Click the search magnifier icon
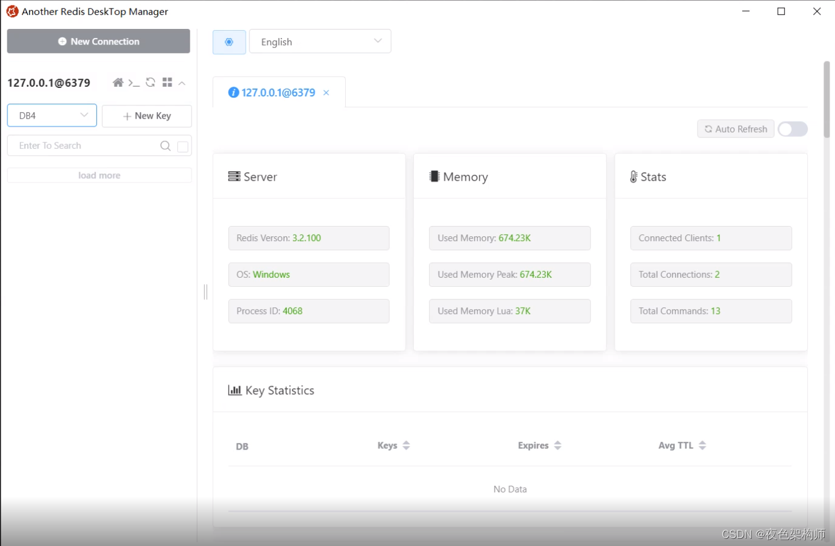Screen dimensions: 835x546 (x=165, y=146)
